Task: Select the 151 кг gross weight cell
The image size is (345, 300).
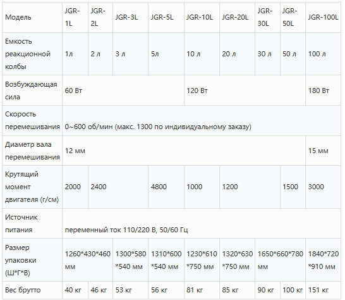Action: [x=323, y=290]
